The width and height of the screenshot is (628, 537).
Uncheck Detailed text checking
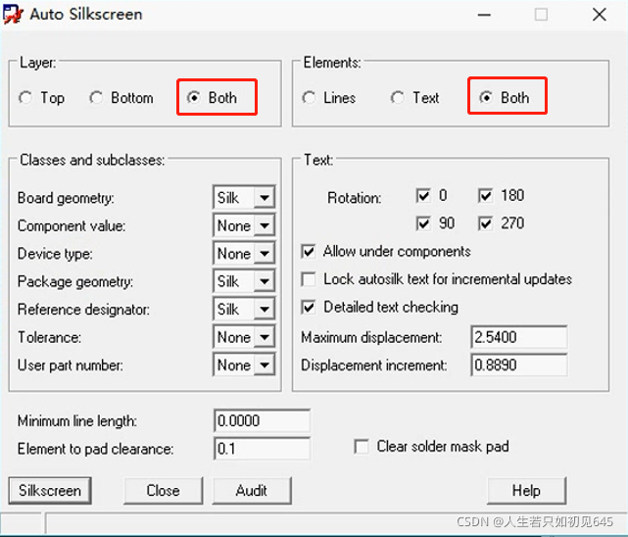pyautogui.click(x=310, y=308)
